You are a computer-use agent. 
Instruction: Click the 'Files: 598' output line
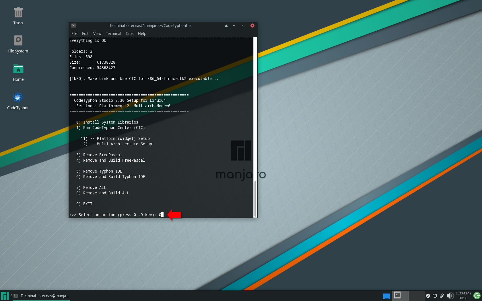(81, 57)
